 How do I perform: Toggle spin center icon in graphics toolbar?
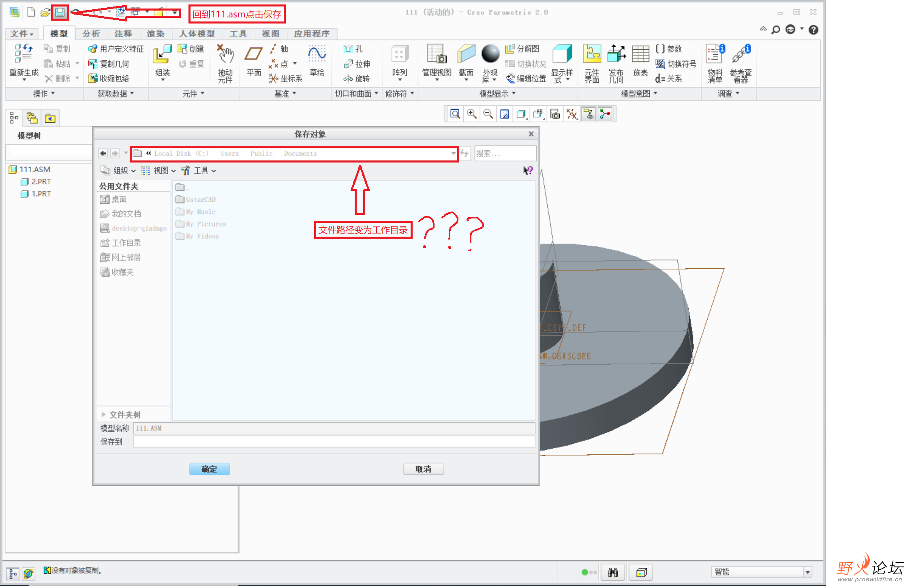coord(605,114)
